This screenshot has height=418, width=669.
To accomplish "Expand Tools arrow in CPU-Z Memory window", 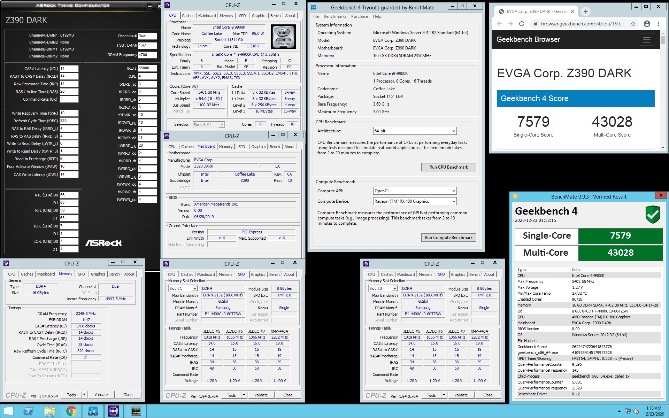I will pyautogui.click(x=84, y=395).
